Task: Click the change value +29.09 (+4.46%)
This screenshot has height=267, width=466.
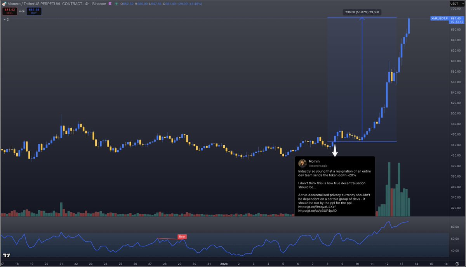Action: coord(190,4)
